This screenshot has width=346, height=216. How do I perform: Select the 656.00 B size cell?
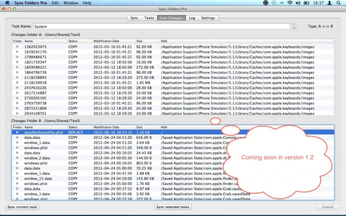(x=144, y=137)
